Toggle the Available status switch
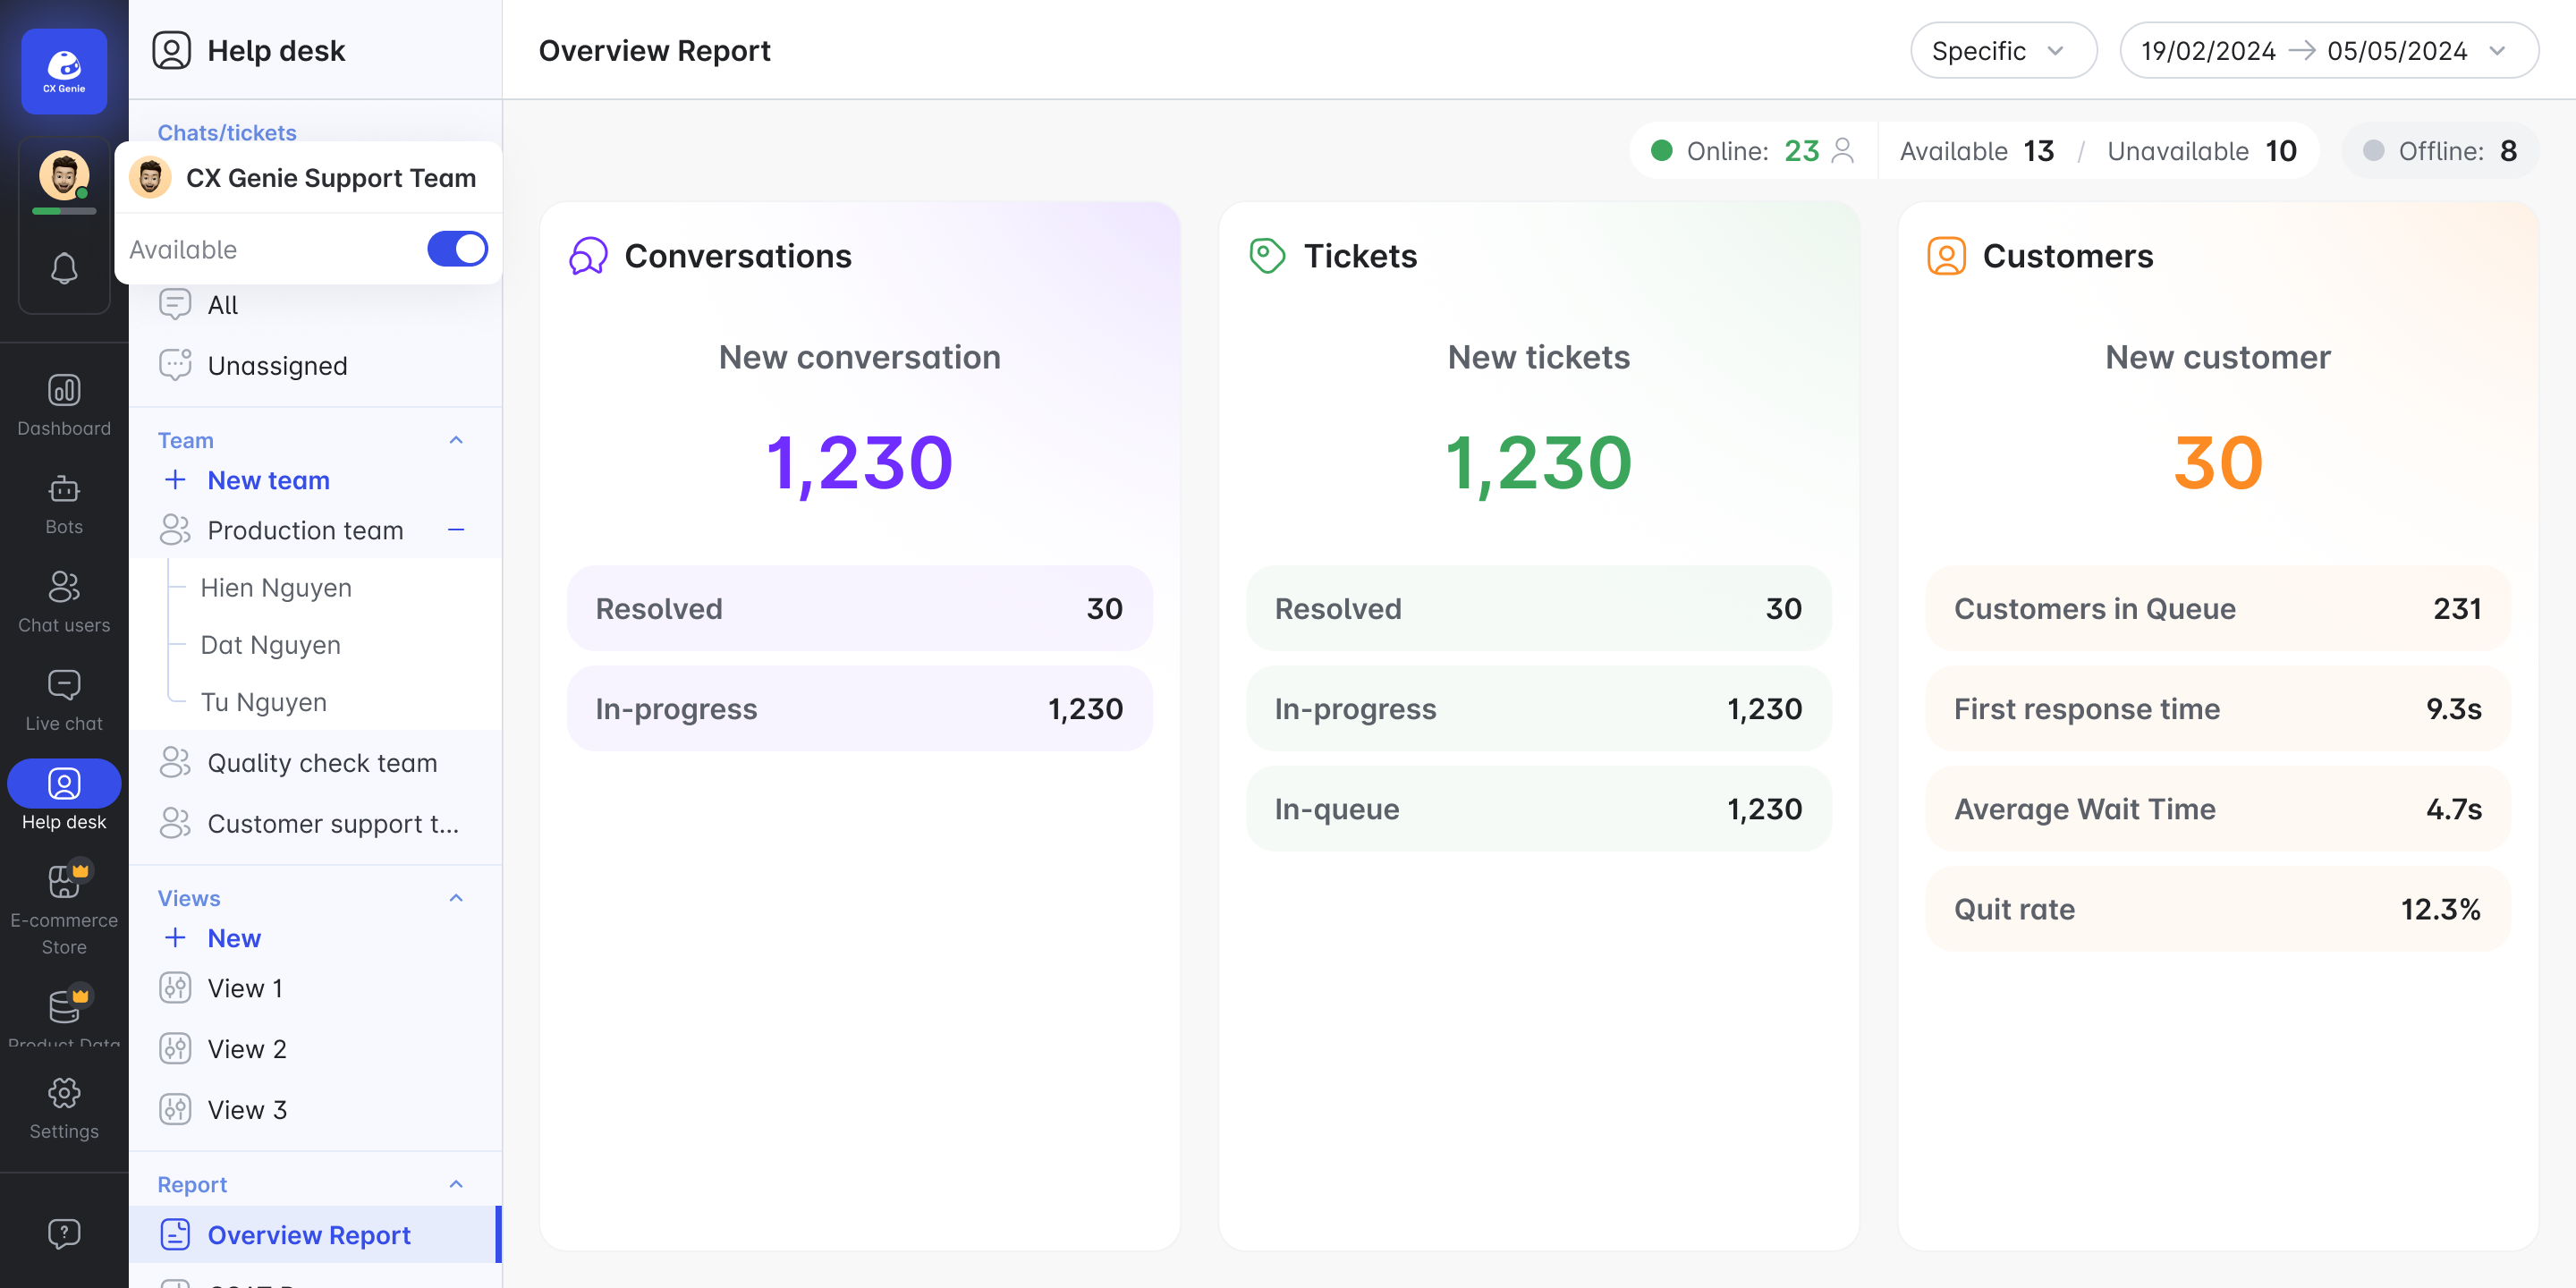Screen dimensions: 2576x1288 457,249
